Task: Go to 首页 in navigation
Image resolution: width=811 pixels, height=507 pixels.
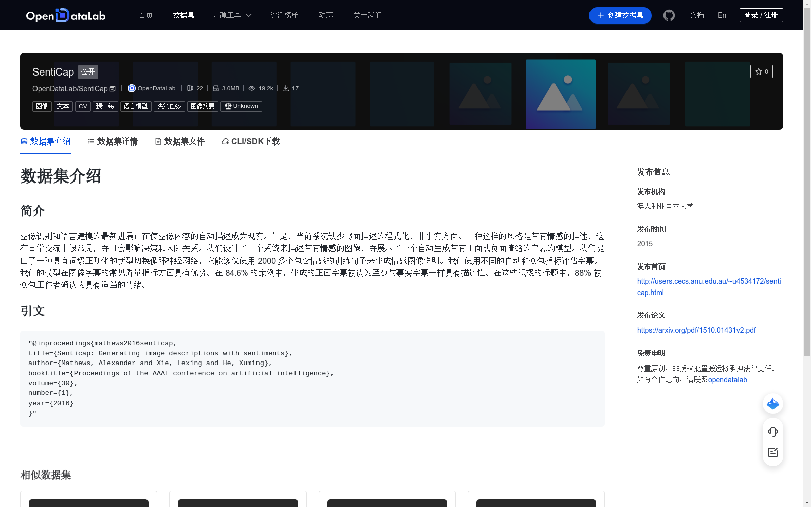Action: point(145,15)
